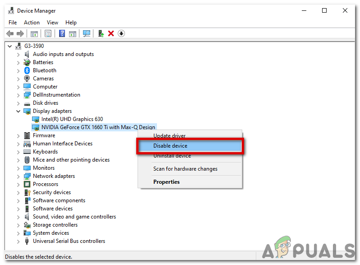Click the Back arrow toolbar icon

click(10, 33)
